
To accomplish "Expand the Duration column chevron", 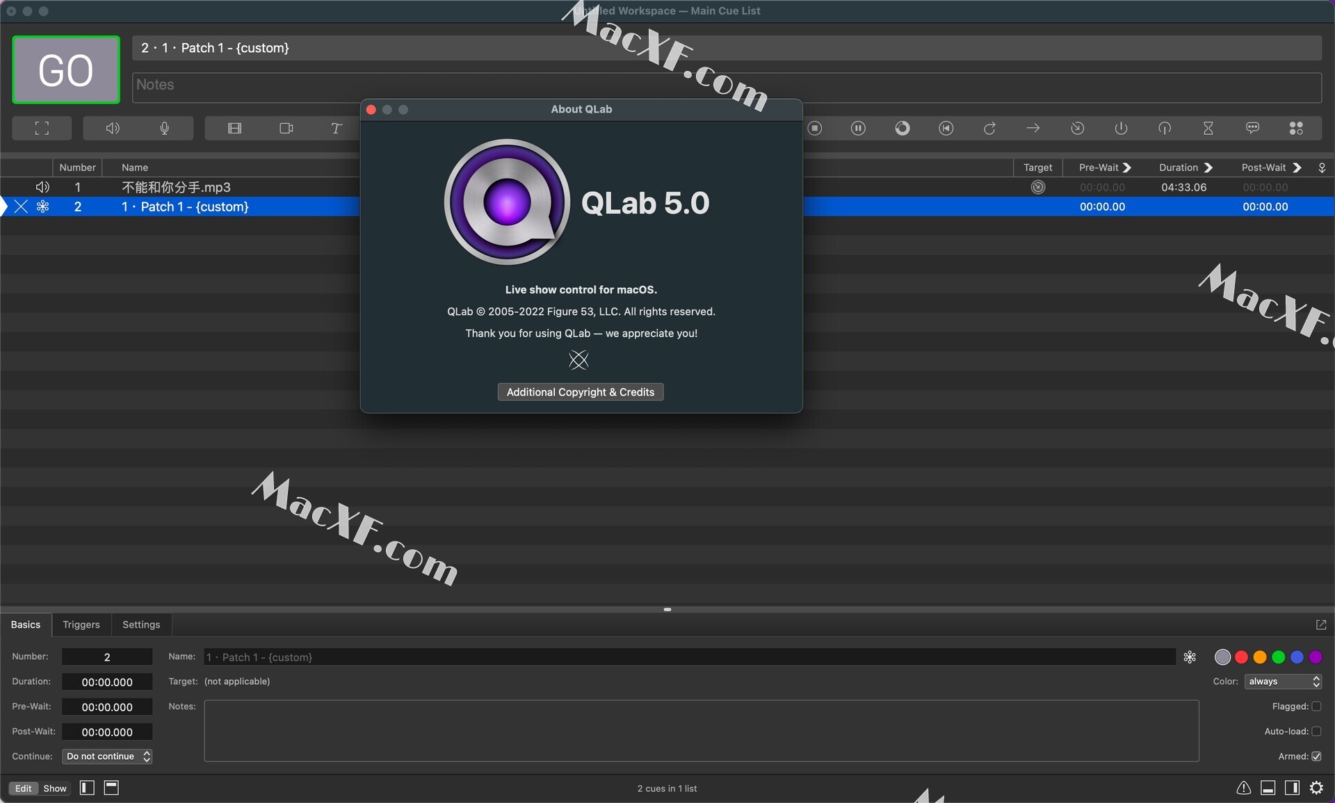I will pos(1208,168).
